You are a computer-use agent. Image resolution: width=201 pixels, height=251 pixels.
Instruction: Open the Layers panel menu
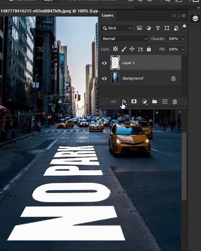(x=184, y=15)
